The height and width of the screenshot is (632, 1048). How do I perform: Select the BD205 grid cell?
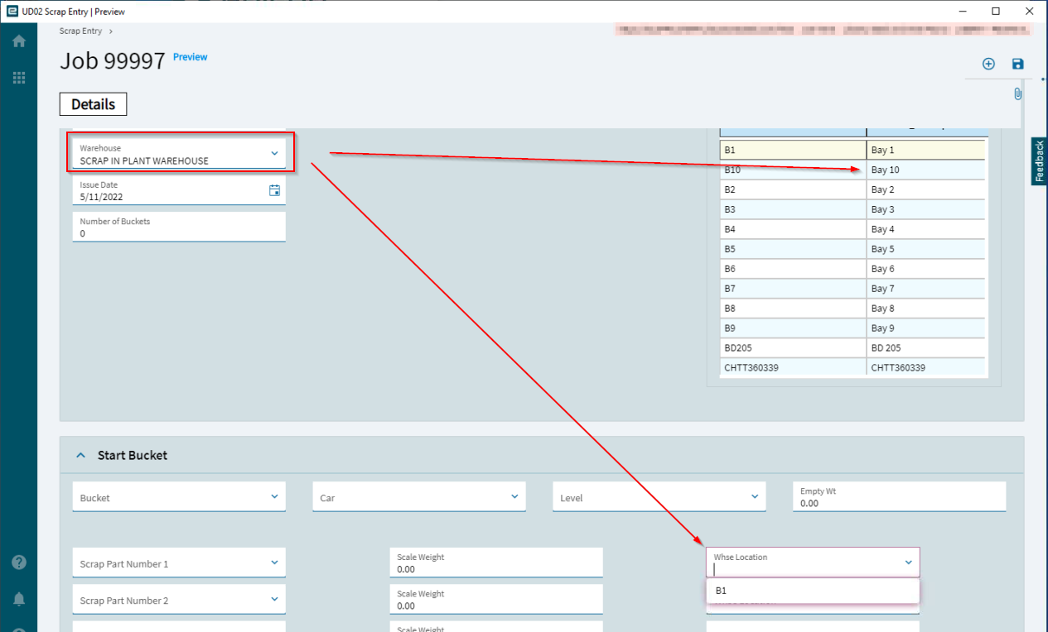793,348
